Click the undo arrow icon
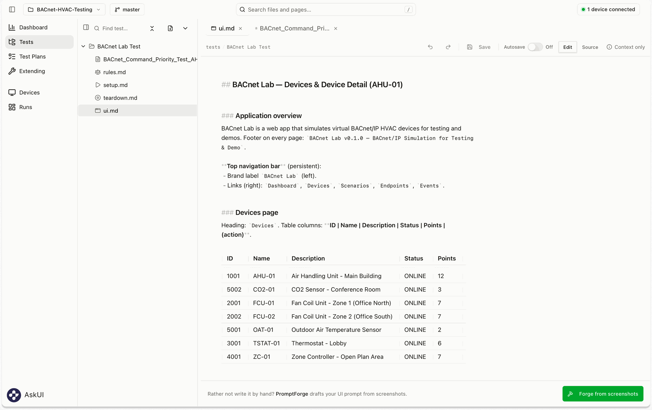The height and width of the screenshot is (410, 652). pyautogui.click(x=430, y=47)
